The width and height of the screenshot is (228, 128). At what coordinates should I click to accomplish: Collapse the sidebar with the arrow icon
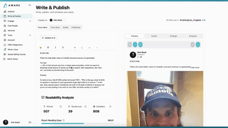[x=30, y=5]
